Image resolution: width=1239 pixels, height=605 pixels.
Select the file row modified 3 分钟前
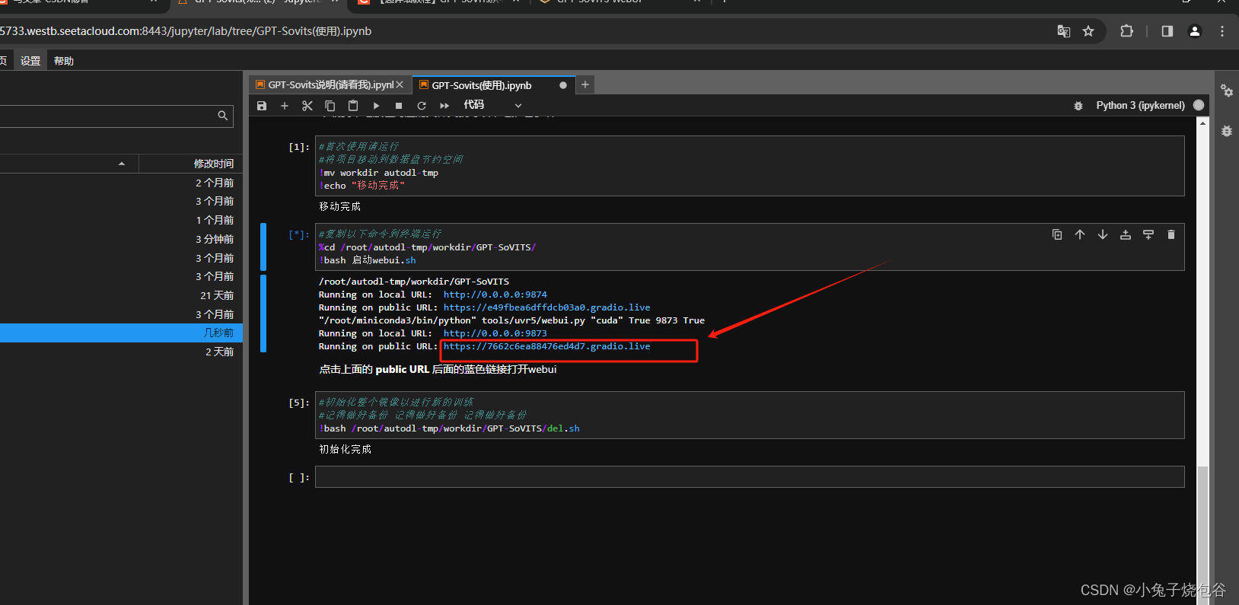(121, 239)
